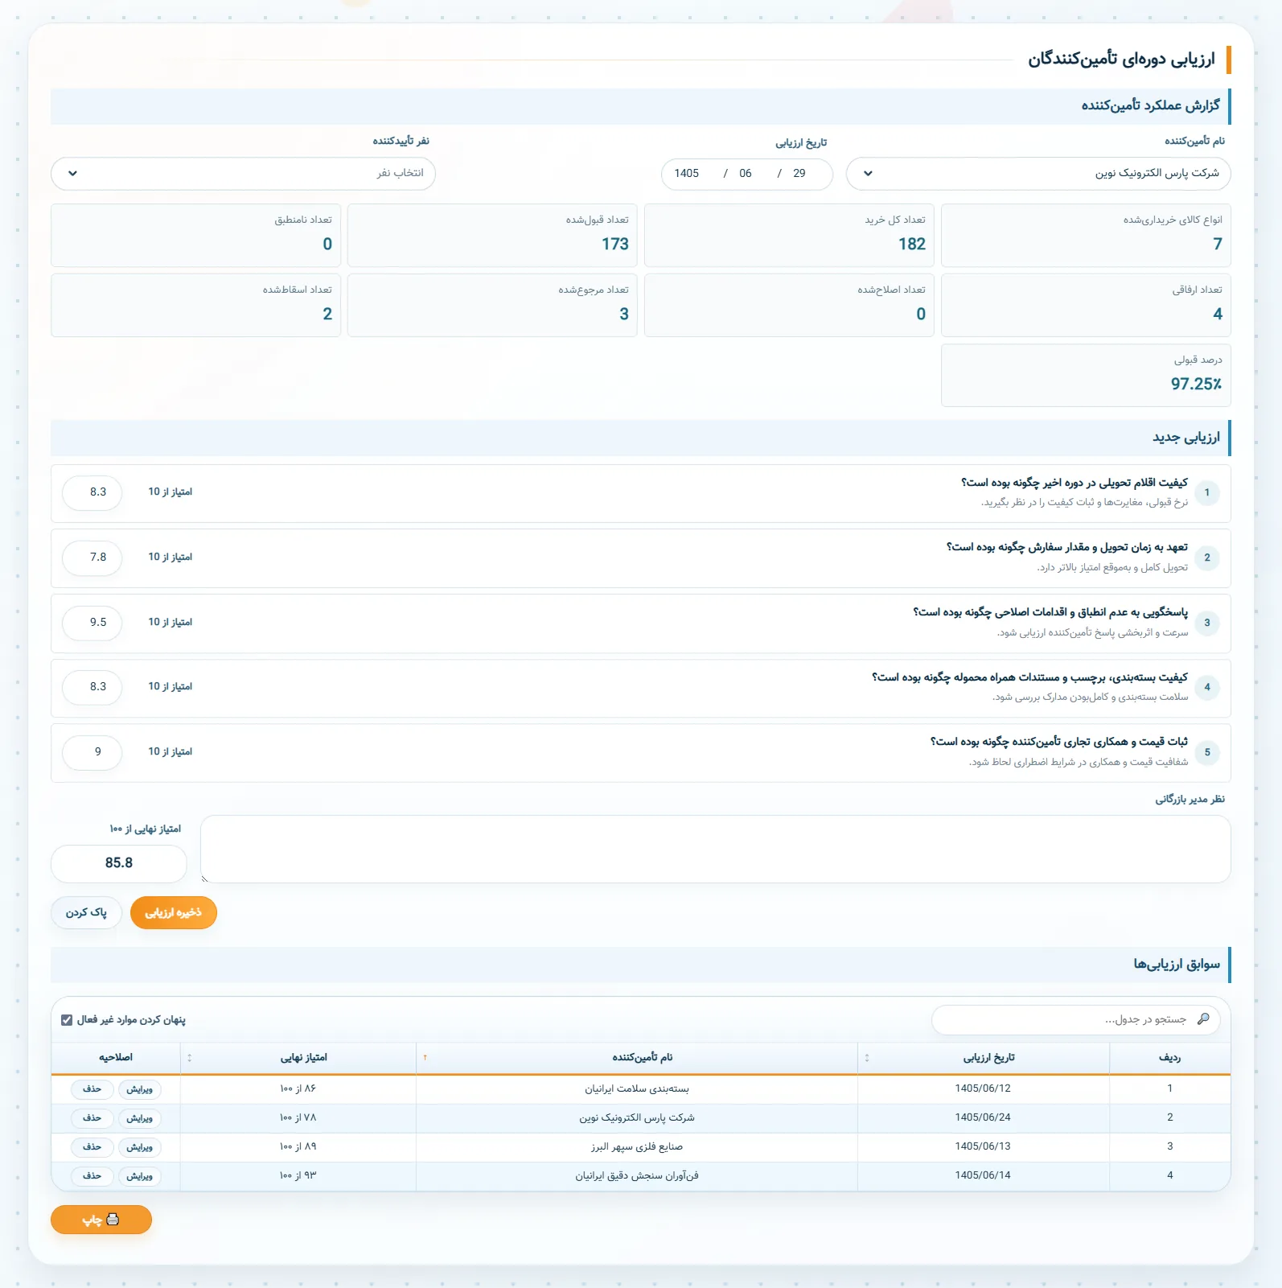Image resolution: width=1282 pixels, height=1288 pixels.
Task: Click حذف in the 1405/06/24 table row
Action: tap(92, 1118)
